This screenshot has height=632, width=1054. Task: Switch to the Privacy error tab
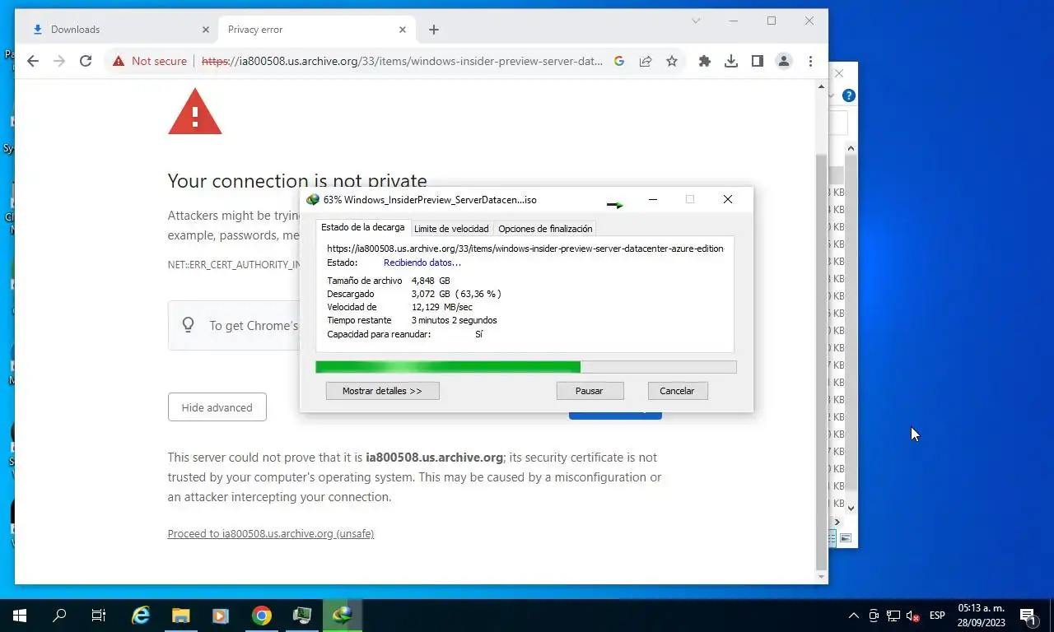[x=317, y=30]
